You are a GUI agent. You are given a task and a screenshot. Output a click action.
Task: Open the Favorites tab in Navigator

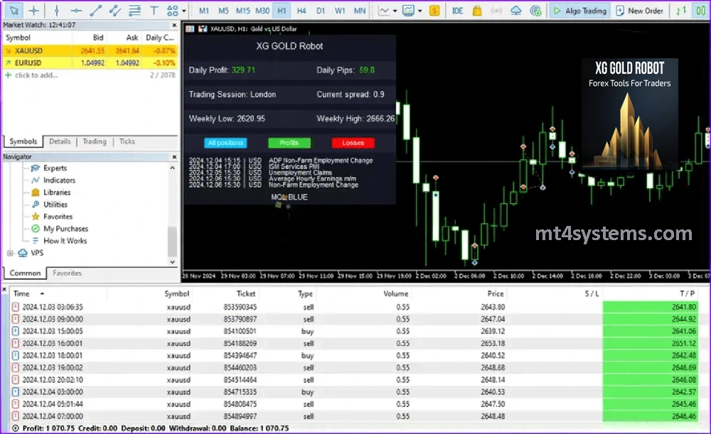click(x=67, y=273)
